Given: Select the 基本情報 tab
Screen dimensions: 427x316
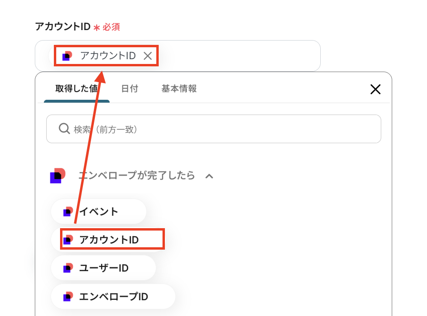Looking at the screenshot, I should coord(179,89).
